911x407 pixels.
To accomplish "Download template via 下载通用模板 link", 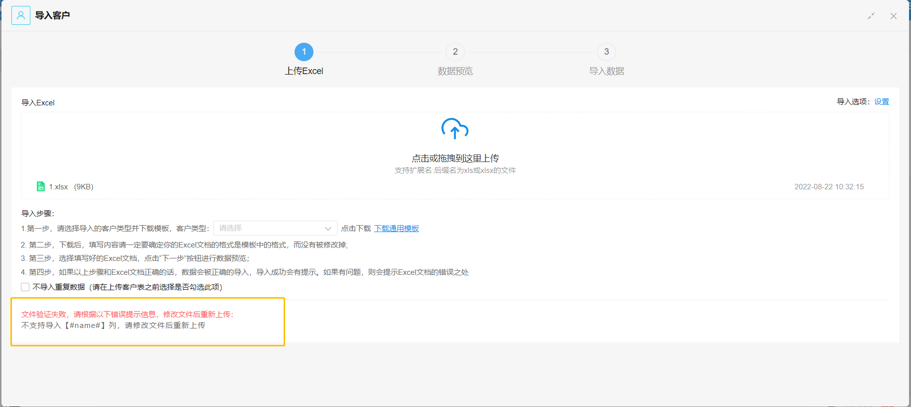I will click(397, 229).
